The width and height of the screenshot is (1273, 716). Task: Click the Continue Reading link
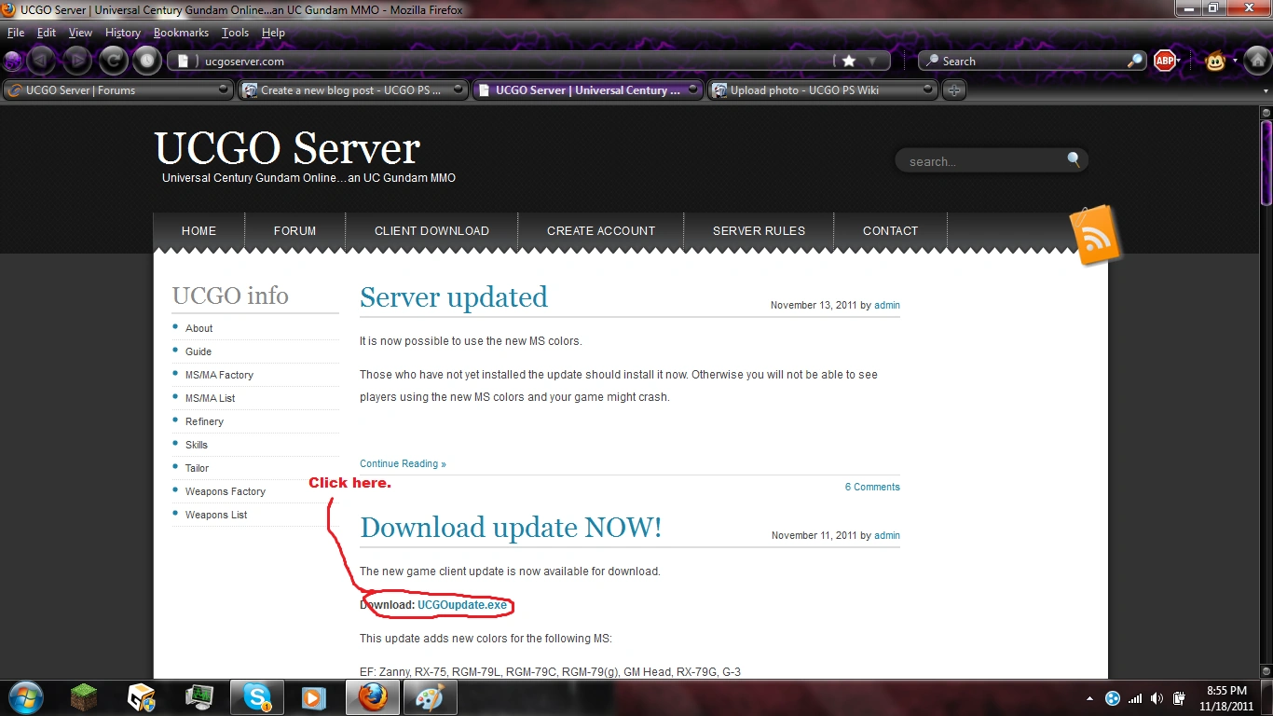403,464
